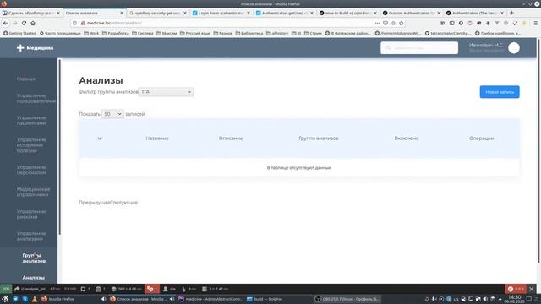This screenshot has width=541, height=304.
Task: Click the page vertical scrollbar
Action: coord(538,152)
